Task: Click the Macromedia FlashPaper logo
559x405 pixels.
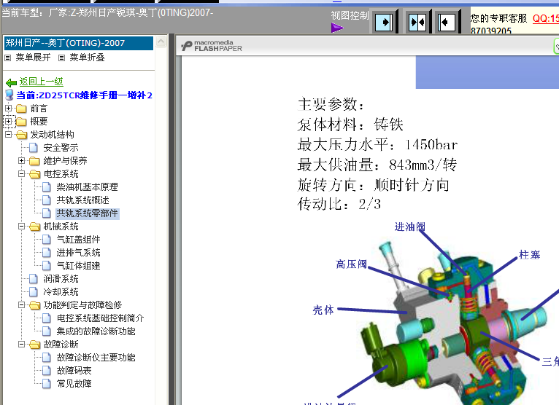Action: 212,46
